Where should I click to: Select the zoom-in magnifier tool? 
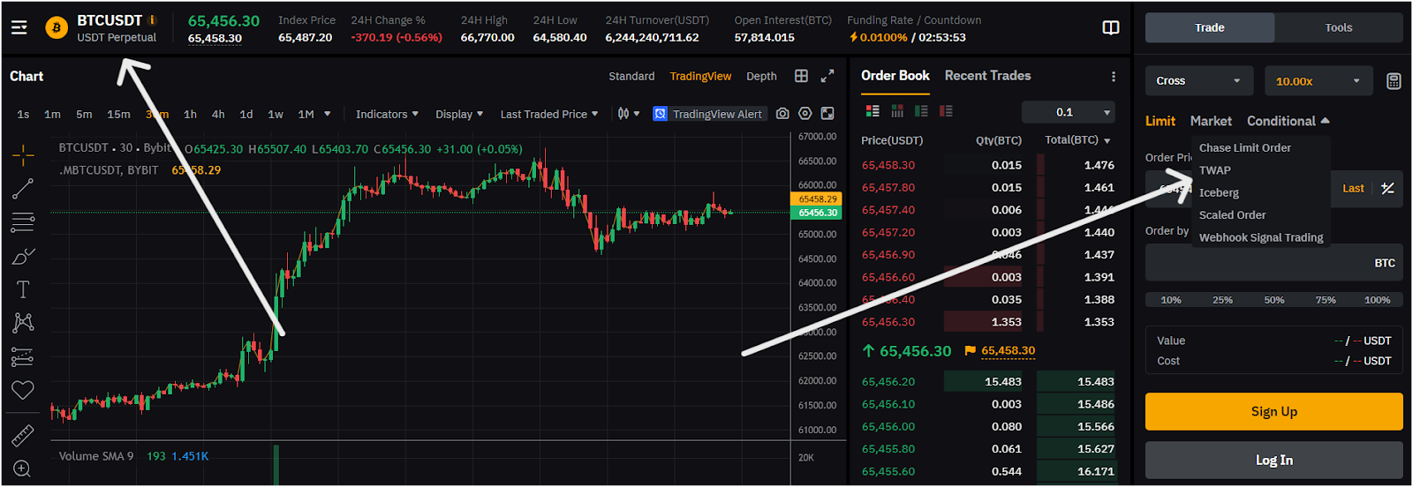(x=23, y=468)
